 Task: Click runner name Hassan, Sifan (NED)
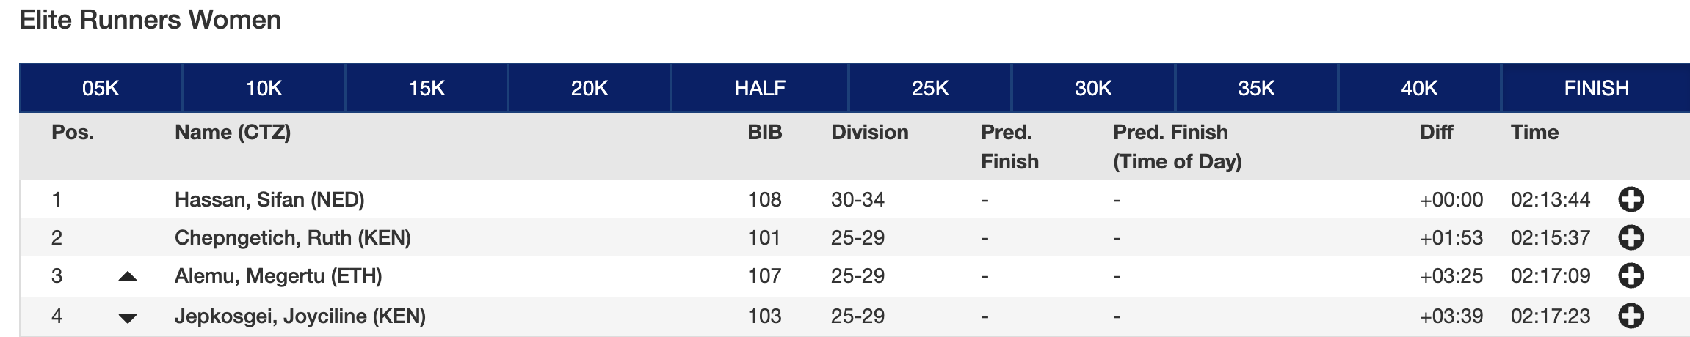(x=269, y=199)
